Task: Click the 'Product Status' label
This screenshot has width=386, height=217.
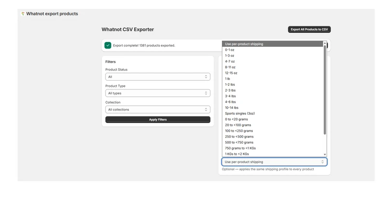Action: point(116,69)
